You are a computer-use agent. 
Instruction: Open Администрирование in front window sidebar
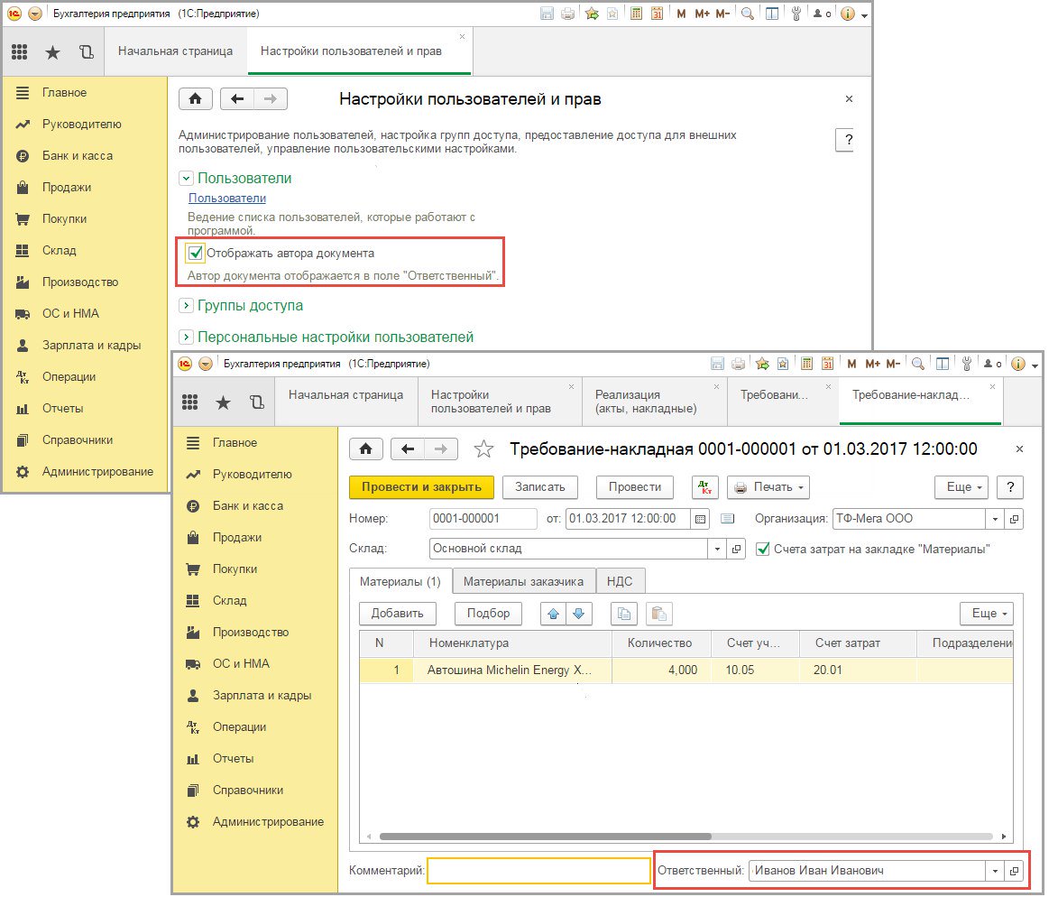[x=268, y=821]
